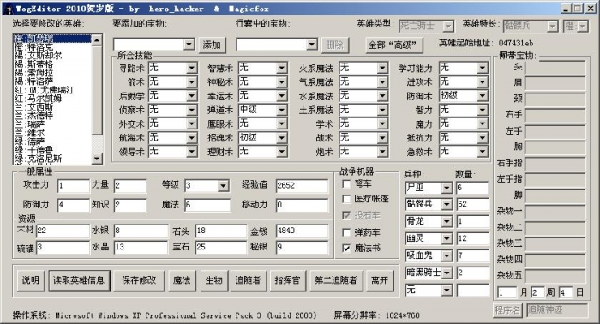This screenshot has width=600, height=324.
Task: Click the 离开 button to exit
Action: click(x=380, y=280)
